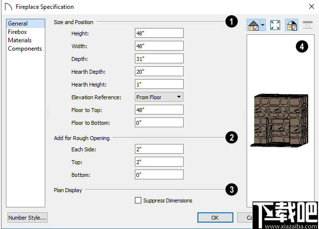
Task: Click the Each Side rough opening field
Action: point(159,149)
